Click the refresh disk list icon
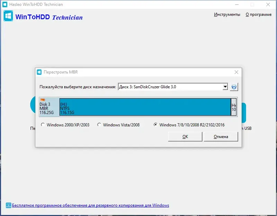This screenshot has width=277, height=216. click(234, 87)
